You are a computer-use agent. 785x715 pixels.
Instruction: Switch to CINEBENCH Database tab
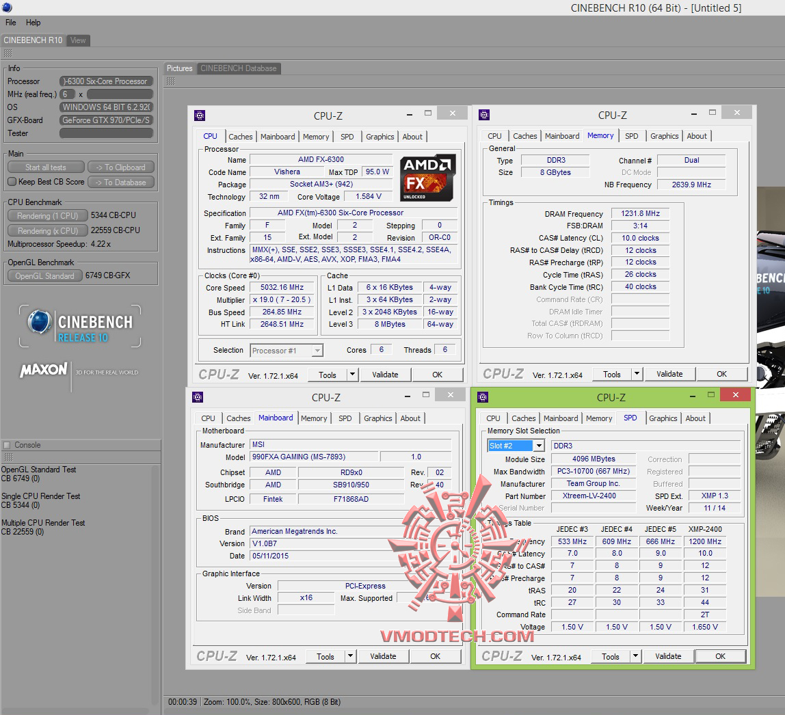(238, 68)
